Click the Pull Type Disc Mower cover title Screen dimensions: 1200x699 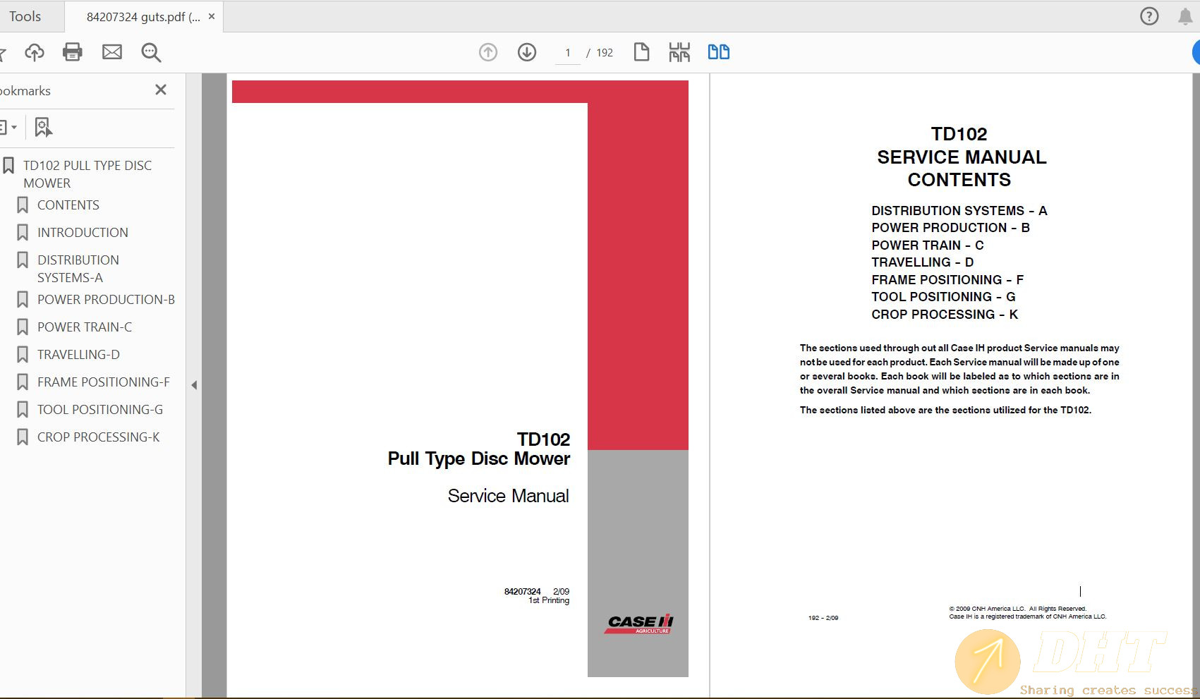pyautogui.click(x=478, y=459)
